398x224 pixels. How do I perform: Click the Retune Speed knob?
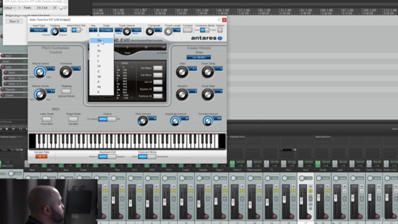pyautogui.click(x=40, y=72)
